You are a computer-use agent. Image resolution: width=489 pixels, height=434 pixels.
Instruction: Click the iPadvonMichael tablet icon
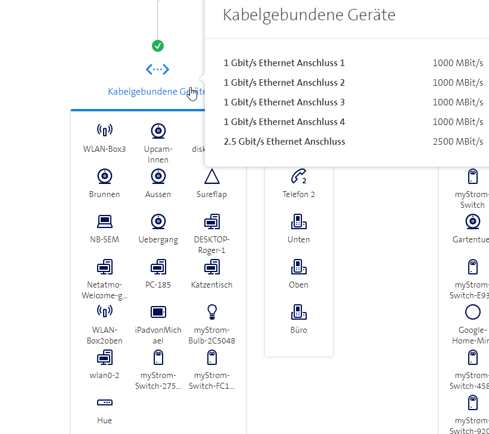pos(158,312)
